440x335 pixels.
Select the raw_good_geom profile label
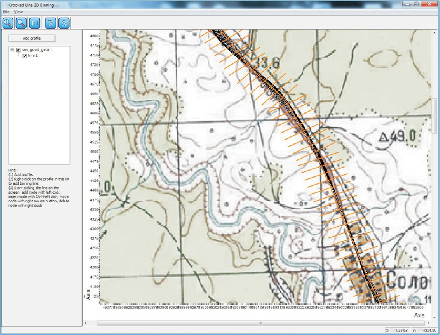point(37,49)
